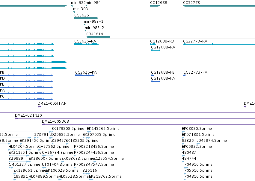The height and width of the screenshot is (181, 255).
Task: Select the CG12688-PA protein feature
Action: pyautogui.click(x=156, y=81)
